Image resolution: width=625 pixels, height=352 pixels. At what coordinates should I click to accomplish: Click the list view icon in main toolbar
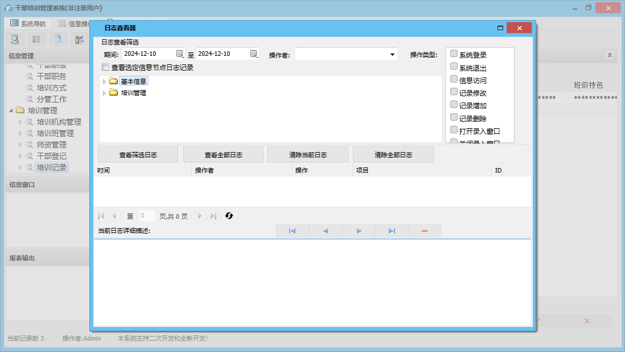click(36, 39)
